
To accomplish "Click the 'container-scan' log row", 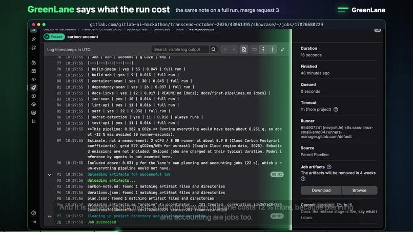I will 139,81.
